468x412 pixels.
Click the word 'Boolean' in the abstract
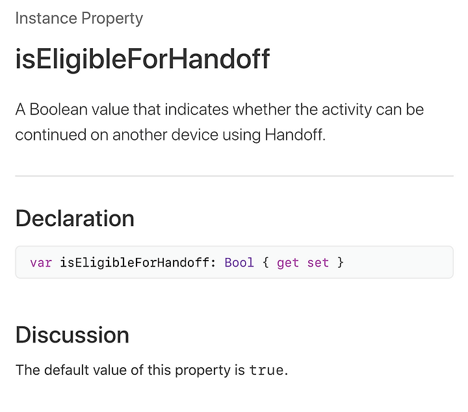click(58, 109)
